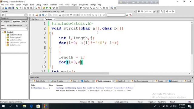Open the build target dropdown
The width and height of the screenshot is (194, 109).
(69, 8)
